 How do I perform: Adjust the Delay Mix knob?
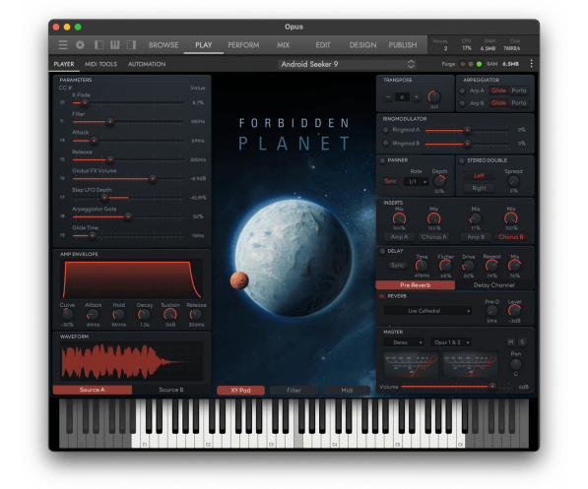click(x=514, y=266)
